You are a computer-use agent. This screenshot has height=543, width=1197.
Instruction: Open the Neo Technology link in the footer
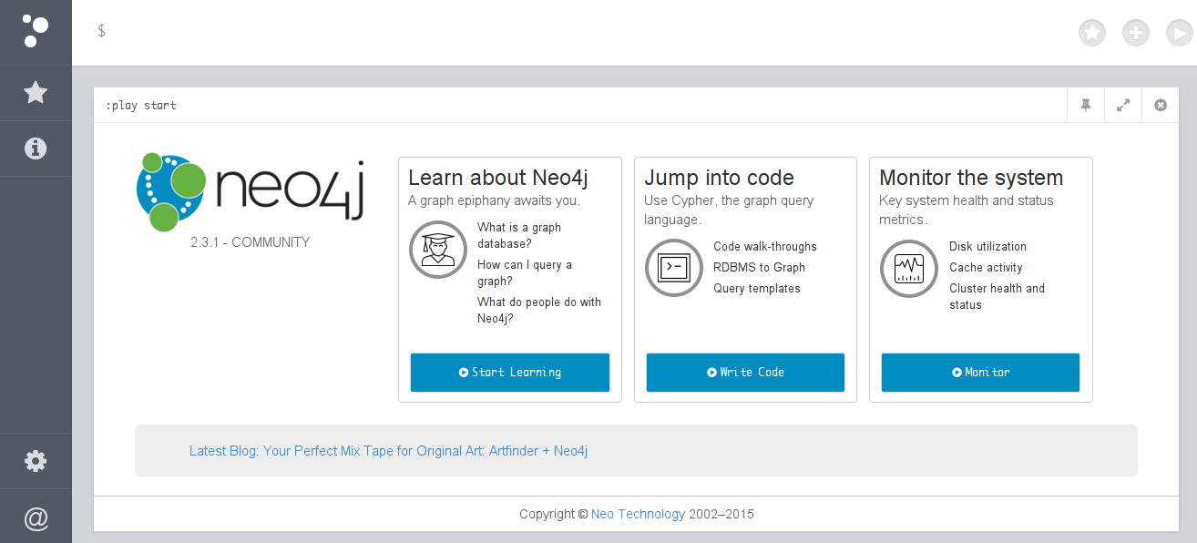638,514
